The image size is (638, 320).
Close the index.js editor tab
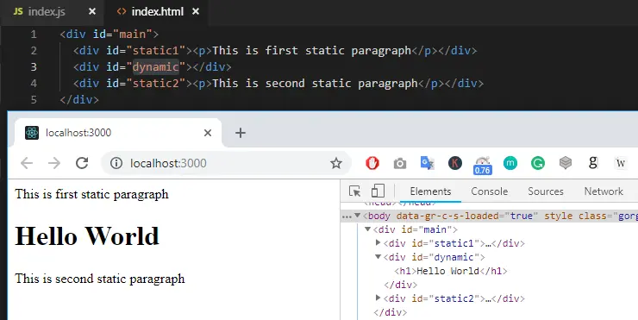(92, 12)
